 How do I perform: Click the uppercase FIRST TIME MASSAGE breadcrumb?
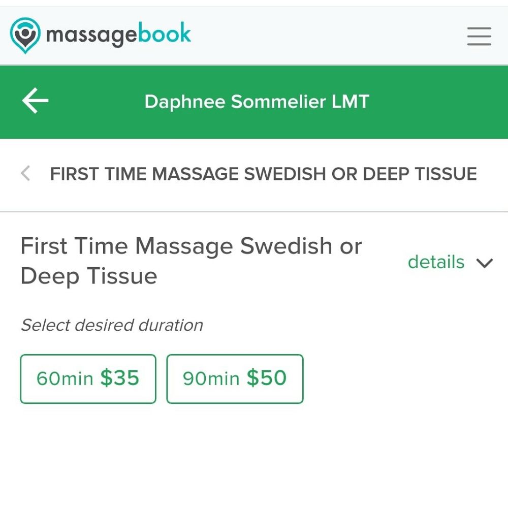tap(263, 174)
